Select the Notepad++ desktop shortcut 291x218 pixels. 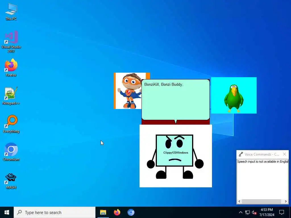tap(11, 96)
